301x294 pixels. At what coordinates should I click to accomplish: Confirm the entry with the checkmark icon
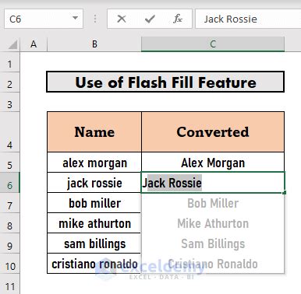click(x=150, y=19)
